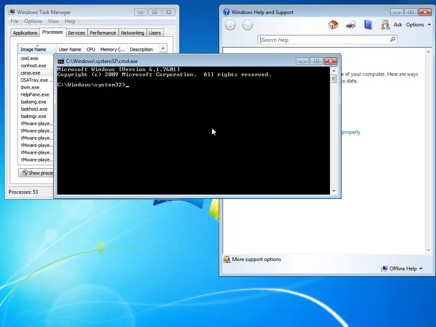Click the Offline Help computer icon
This screenshot has height=327, width=436.
[x=384, y=269]
